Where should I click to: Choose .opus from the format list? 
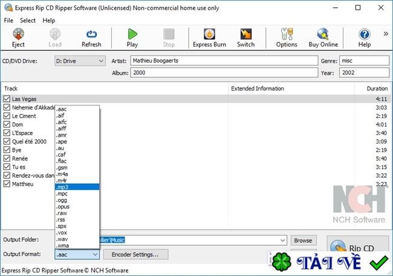pyautogui.click(x=77, y=207)
